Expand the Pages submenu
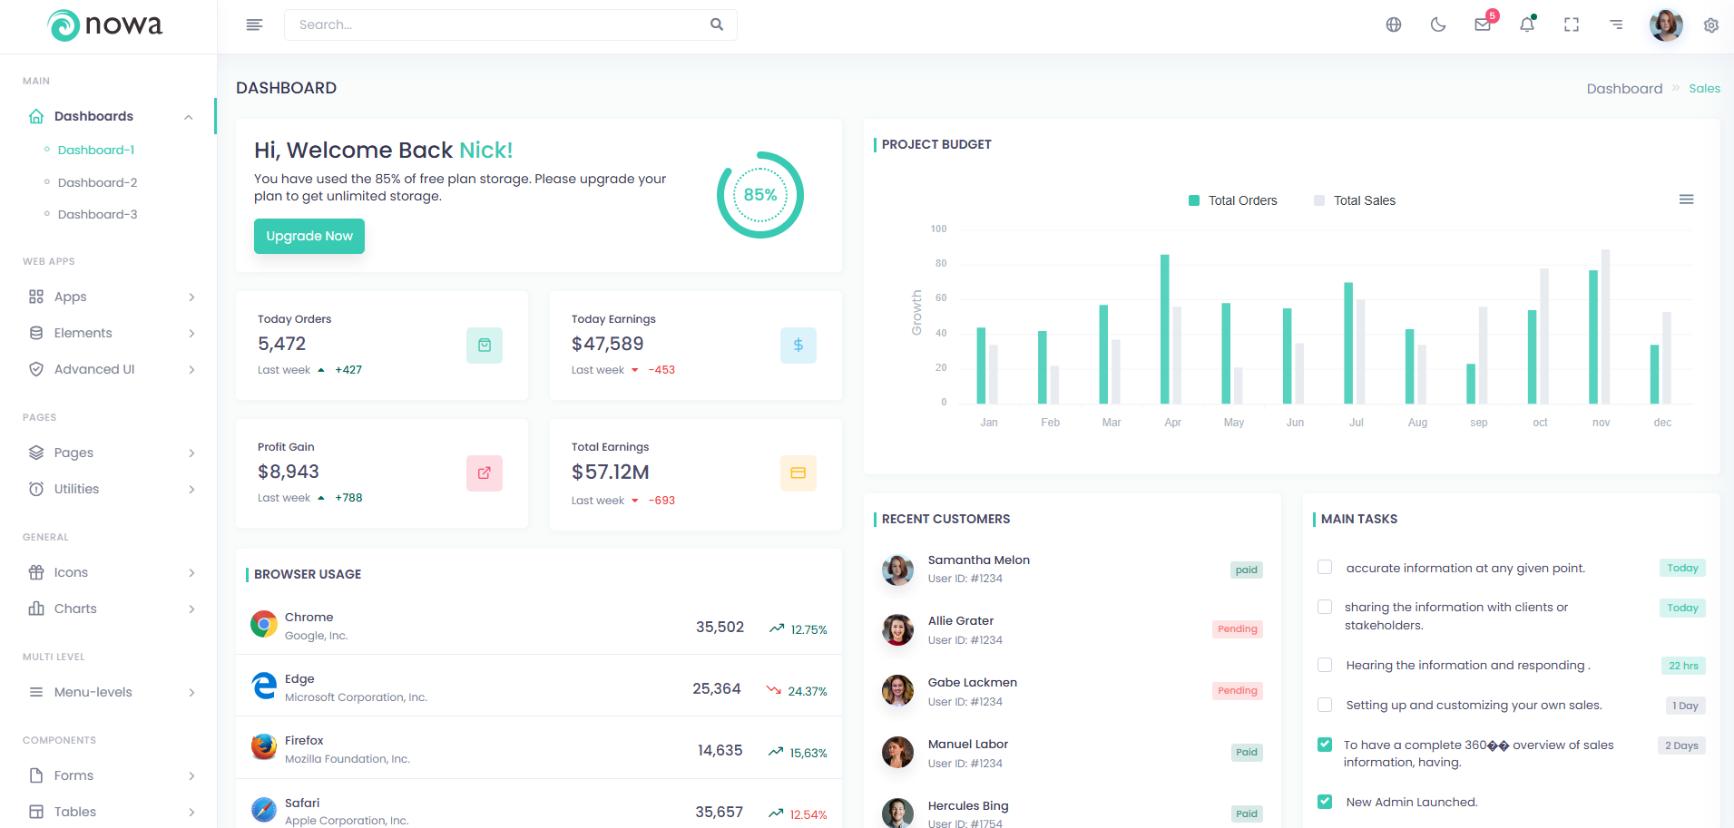 [191, 453]
